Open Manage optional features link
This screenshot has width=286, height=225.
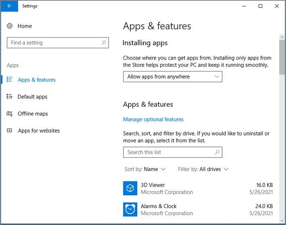[153, 120]
